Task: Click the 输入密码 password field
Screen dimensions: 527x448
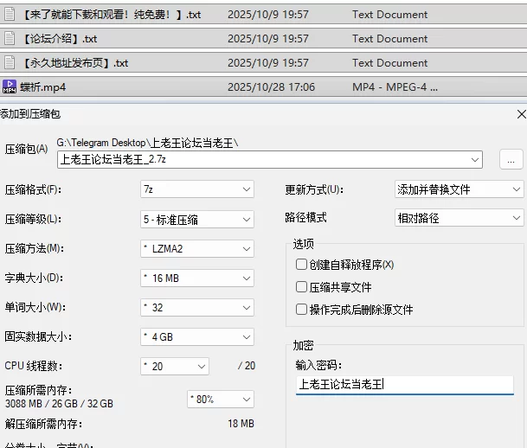Action: click(403, 385)
